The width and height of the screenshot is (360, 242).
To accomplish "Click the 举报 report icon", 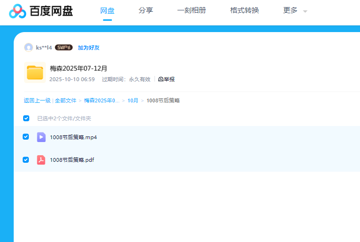I will click(161, 79).
